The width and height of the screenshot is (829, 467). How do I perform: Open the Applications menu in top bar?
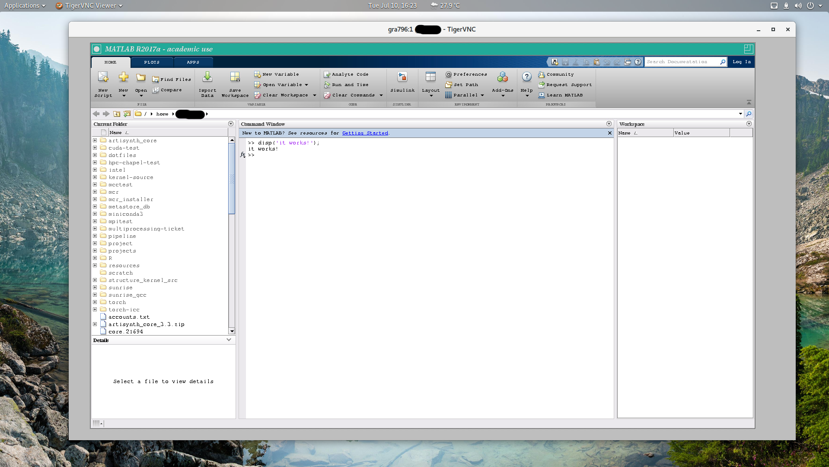(25, 6)
